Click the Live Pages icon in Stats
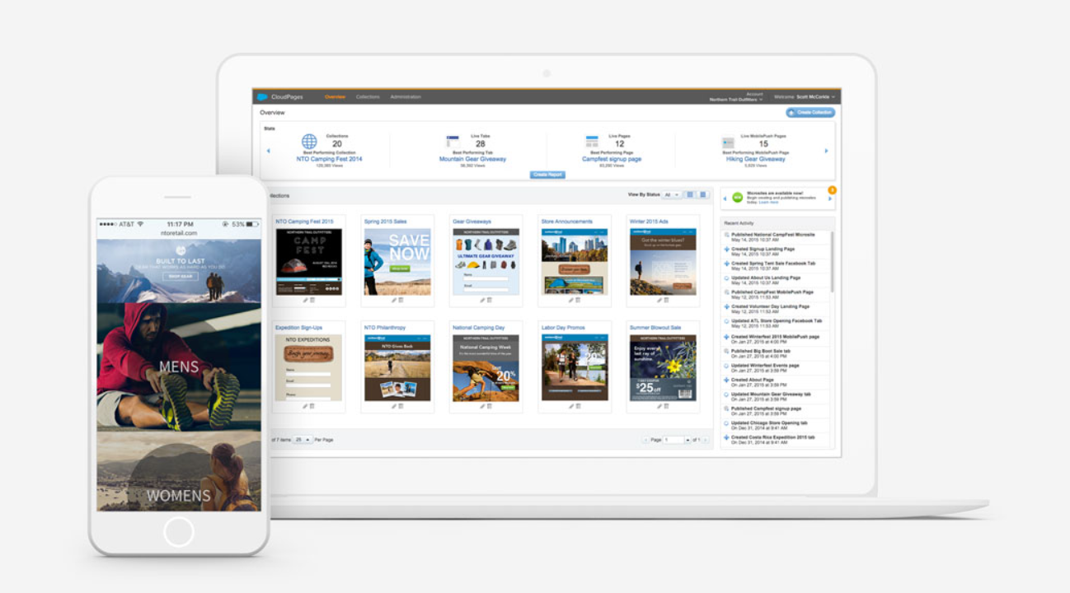The width and height of the screenshot is (1070, 593). coord(592,142)
